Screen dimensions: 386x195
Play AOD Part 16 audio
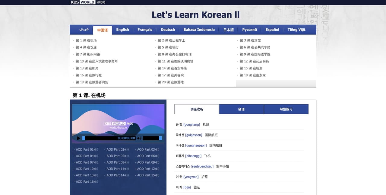[x=86, y=182]
